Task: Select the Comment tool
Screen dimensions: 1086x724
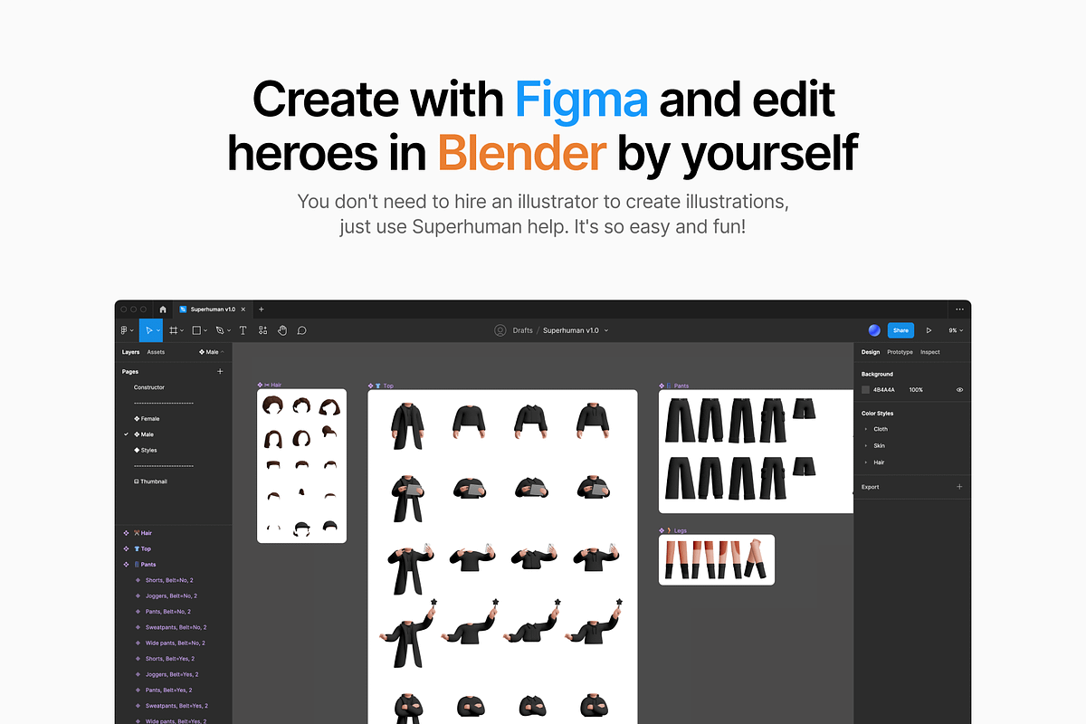Action: click(302, 330)
